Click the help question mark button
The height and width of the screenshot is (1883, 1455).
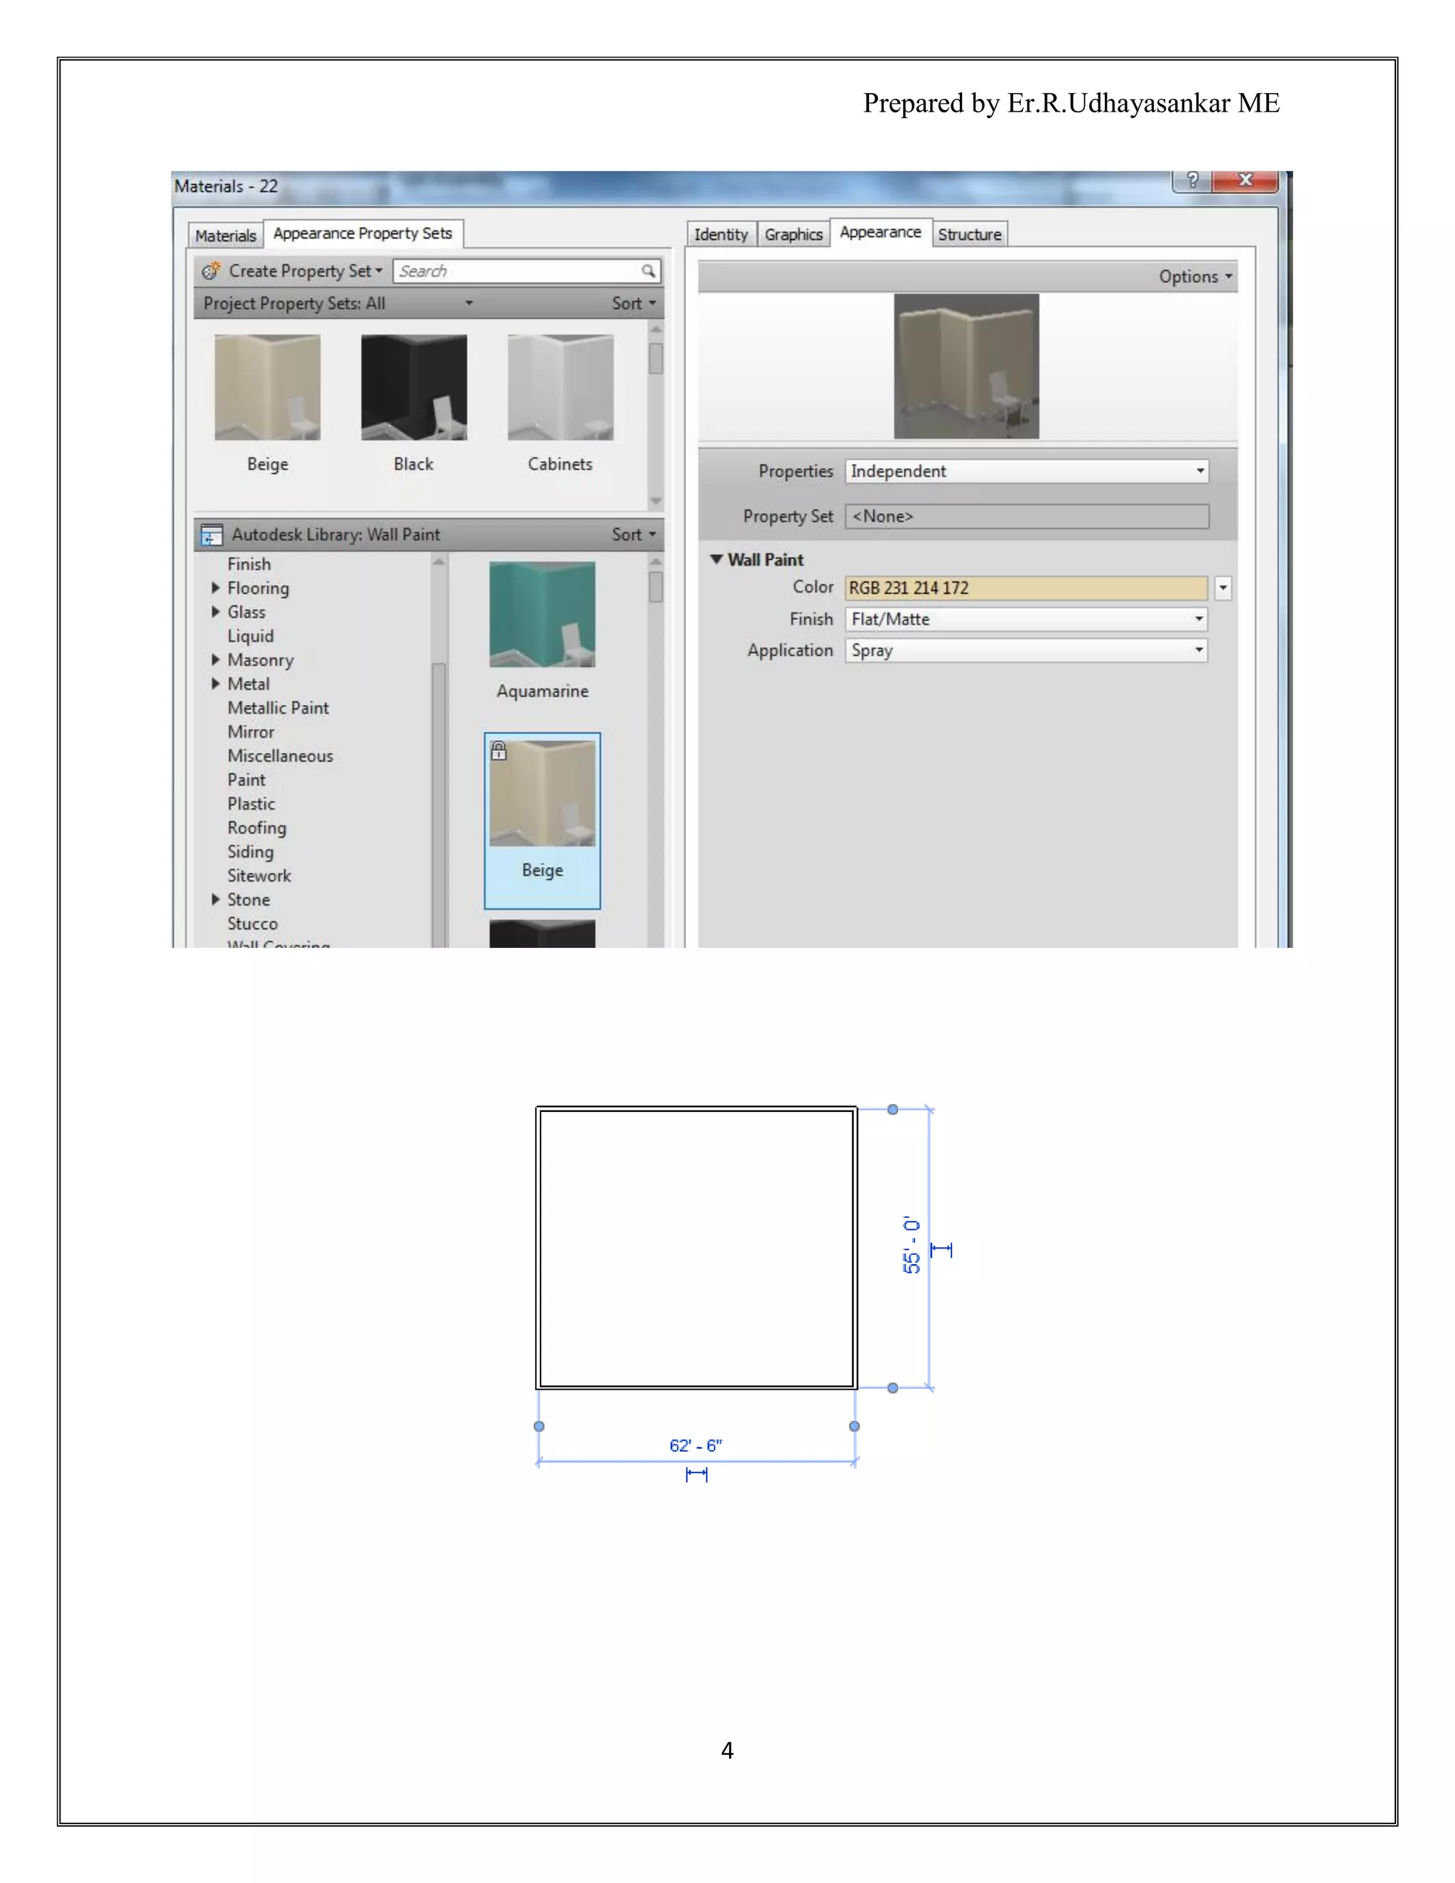pos(1191,180)
